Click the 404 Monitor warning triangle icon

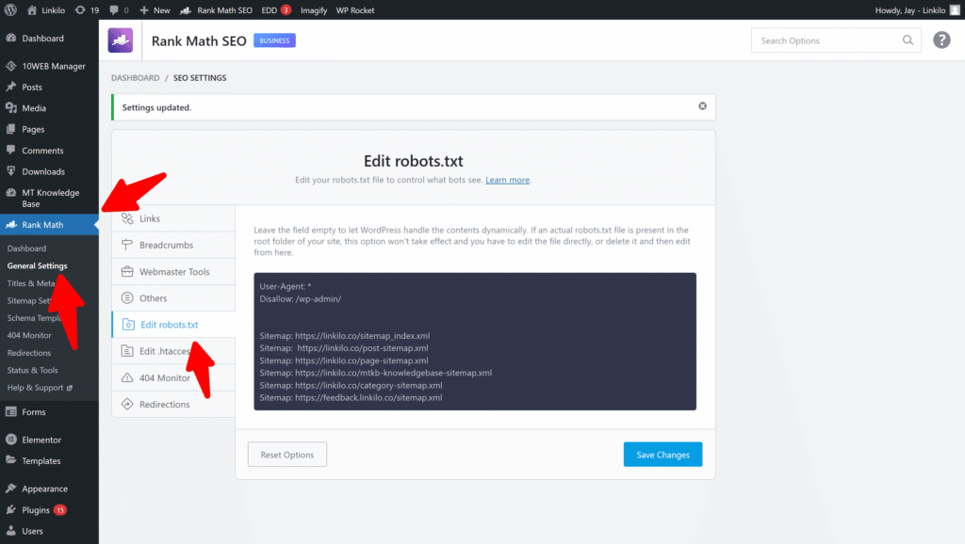[x=127, y=378]
